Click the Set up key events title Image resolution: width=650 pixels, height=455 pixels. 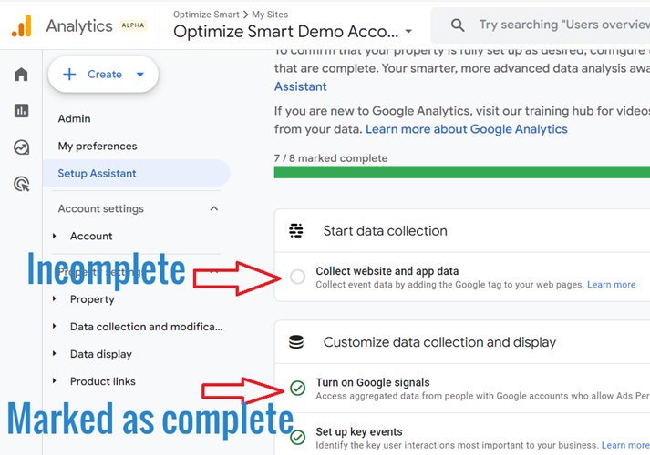[359, 432]
